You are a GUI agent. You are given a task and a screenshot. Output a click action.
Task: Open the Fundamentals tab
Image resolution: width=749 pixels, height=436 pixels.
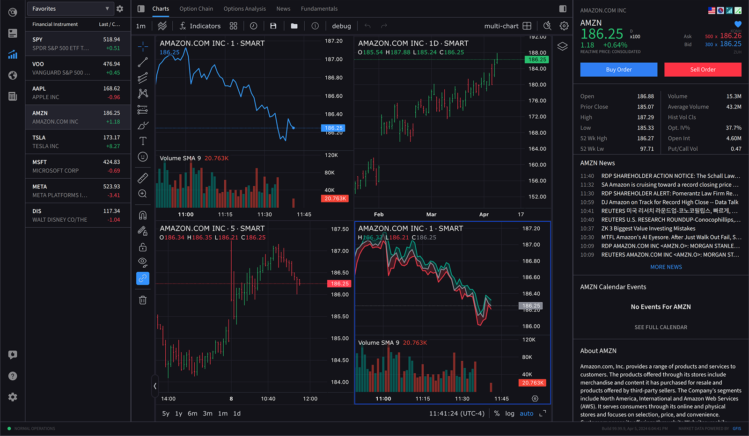pos(319,9)
